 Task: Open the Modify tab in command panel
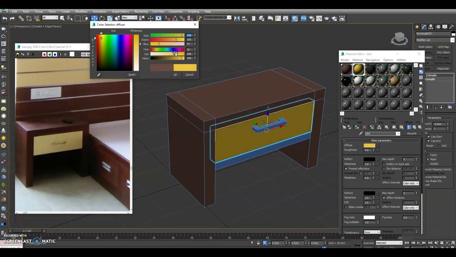pyautogui.click(x=424, y=27)
